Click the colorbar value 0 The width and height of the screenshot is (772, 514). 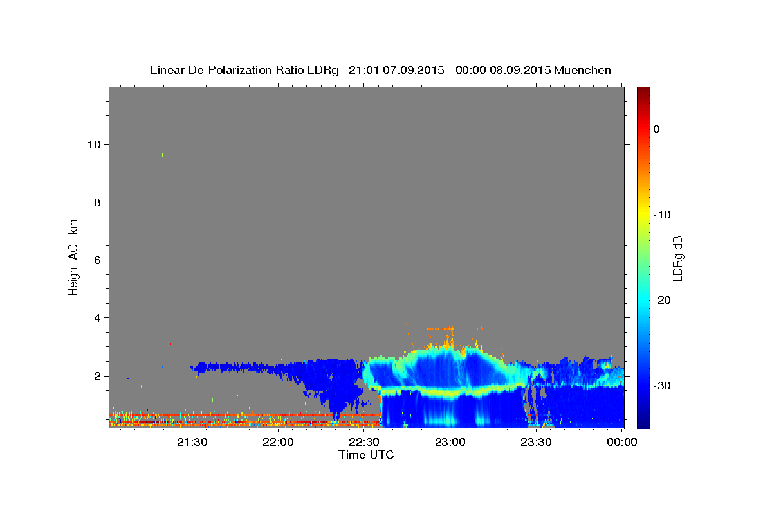[656, 129]
